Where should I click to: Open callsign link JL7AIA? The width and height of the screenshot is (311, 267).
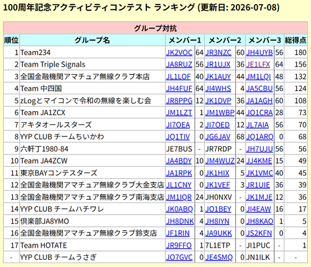[x=257, y=125]
